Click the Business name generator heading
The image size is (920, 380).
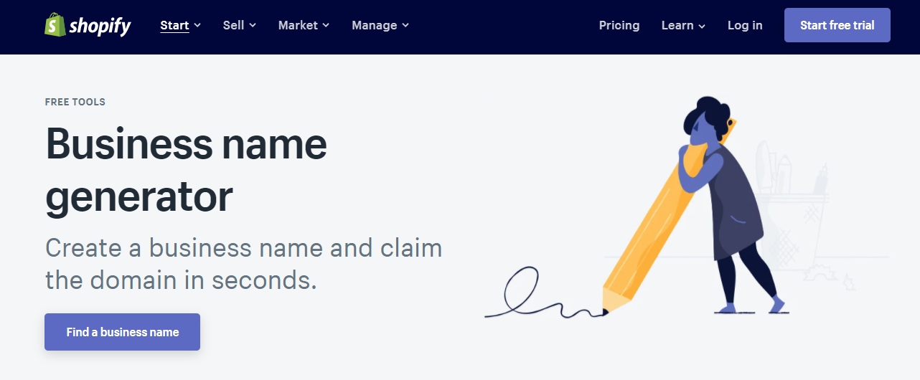186,170
